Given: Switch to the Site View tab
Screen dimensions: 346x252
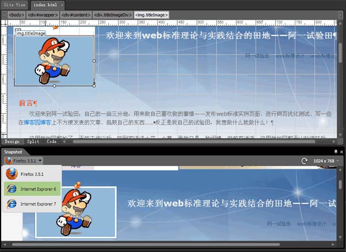Looking at the screenshot, I should click(x=14, y=5).
